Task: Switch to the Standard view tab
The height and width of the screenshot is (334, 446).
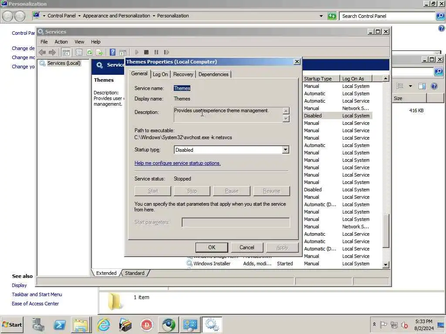Action: (135, 273)
